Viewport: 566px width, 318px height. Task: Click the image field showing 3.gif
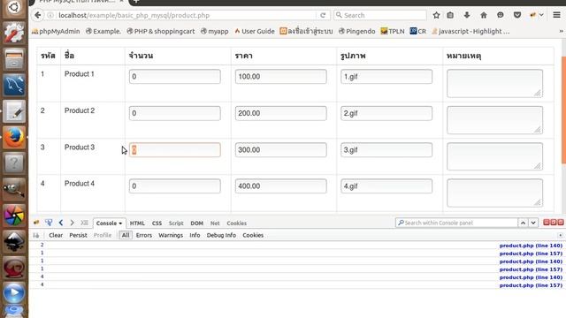tap(386, 149)
